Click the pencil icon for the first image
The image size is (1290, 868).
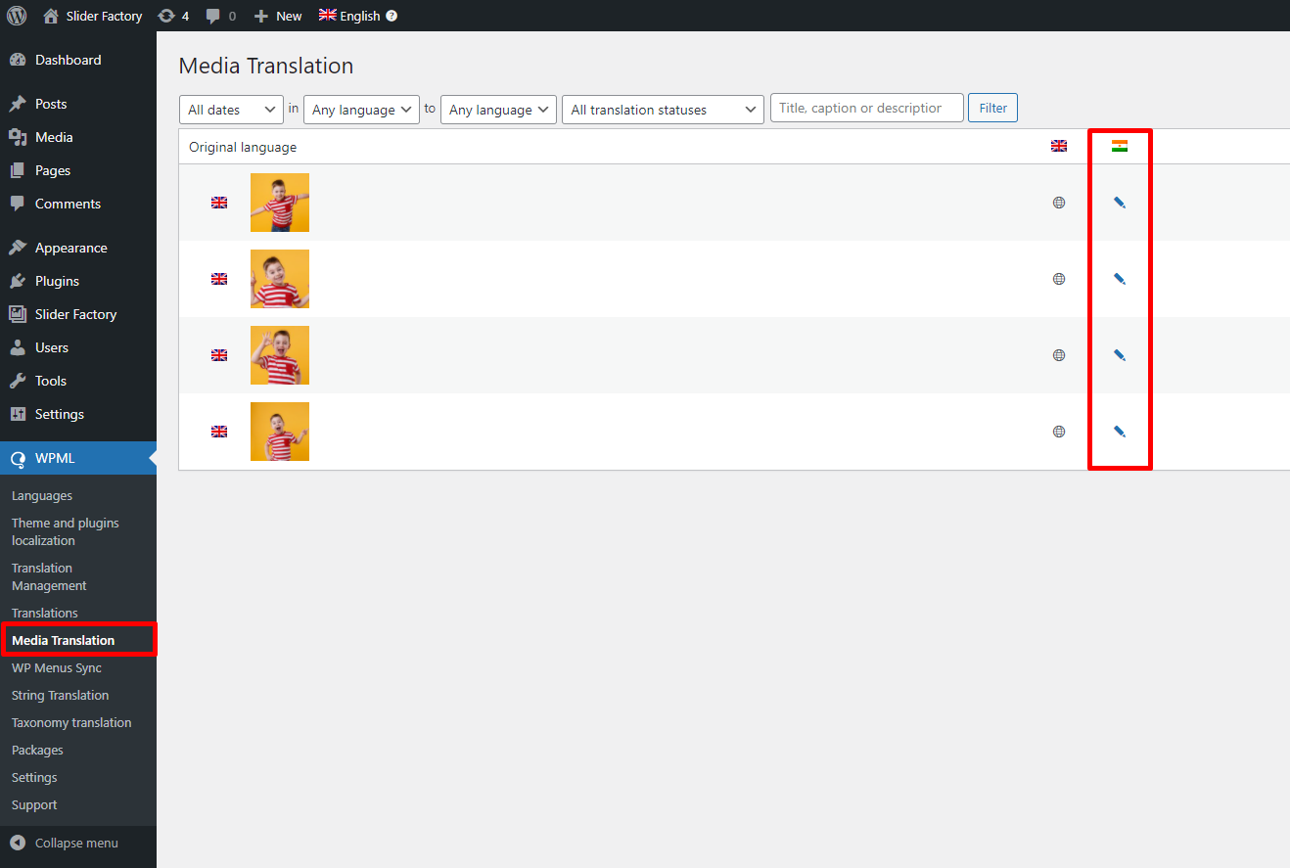tap(1120, 203)
